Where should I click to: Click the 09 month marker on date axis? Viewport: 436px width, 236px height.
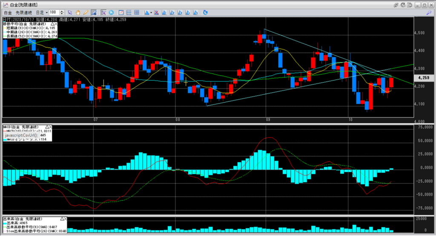coord(268,120)
